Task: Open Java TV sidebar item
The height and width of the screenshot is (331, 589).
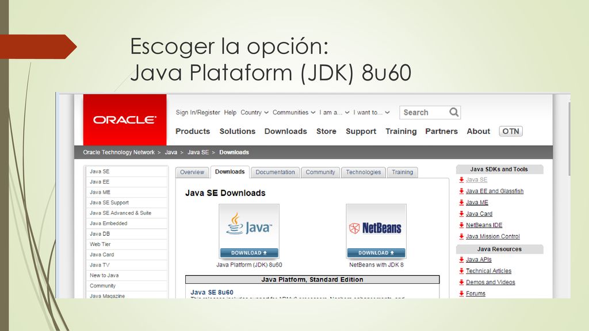Action: tap(127, 264)
